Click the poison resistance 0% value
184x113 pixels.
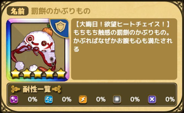click(x=33, y=100)
